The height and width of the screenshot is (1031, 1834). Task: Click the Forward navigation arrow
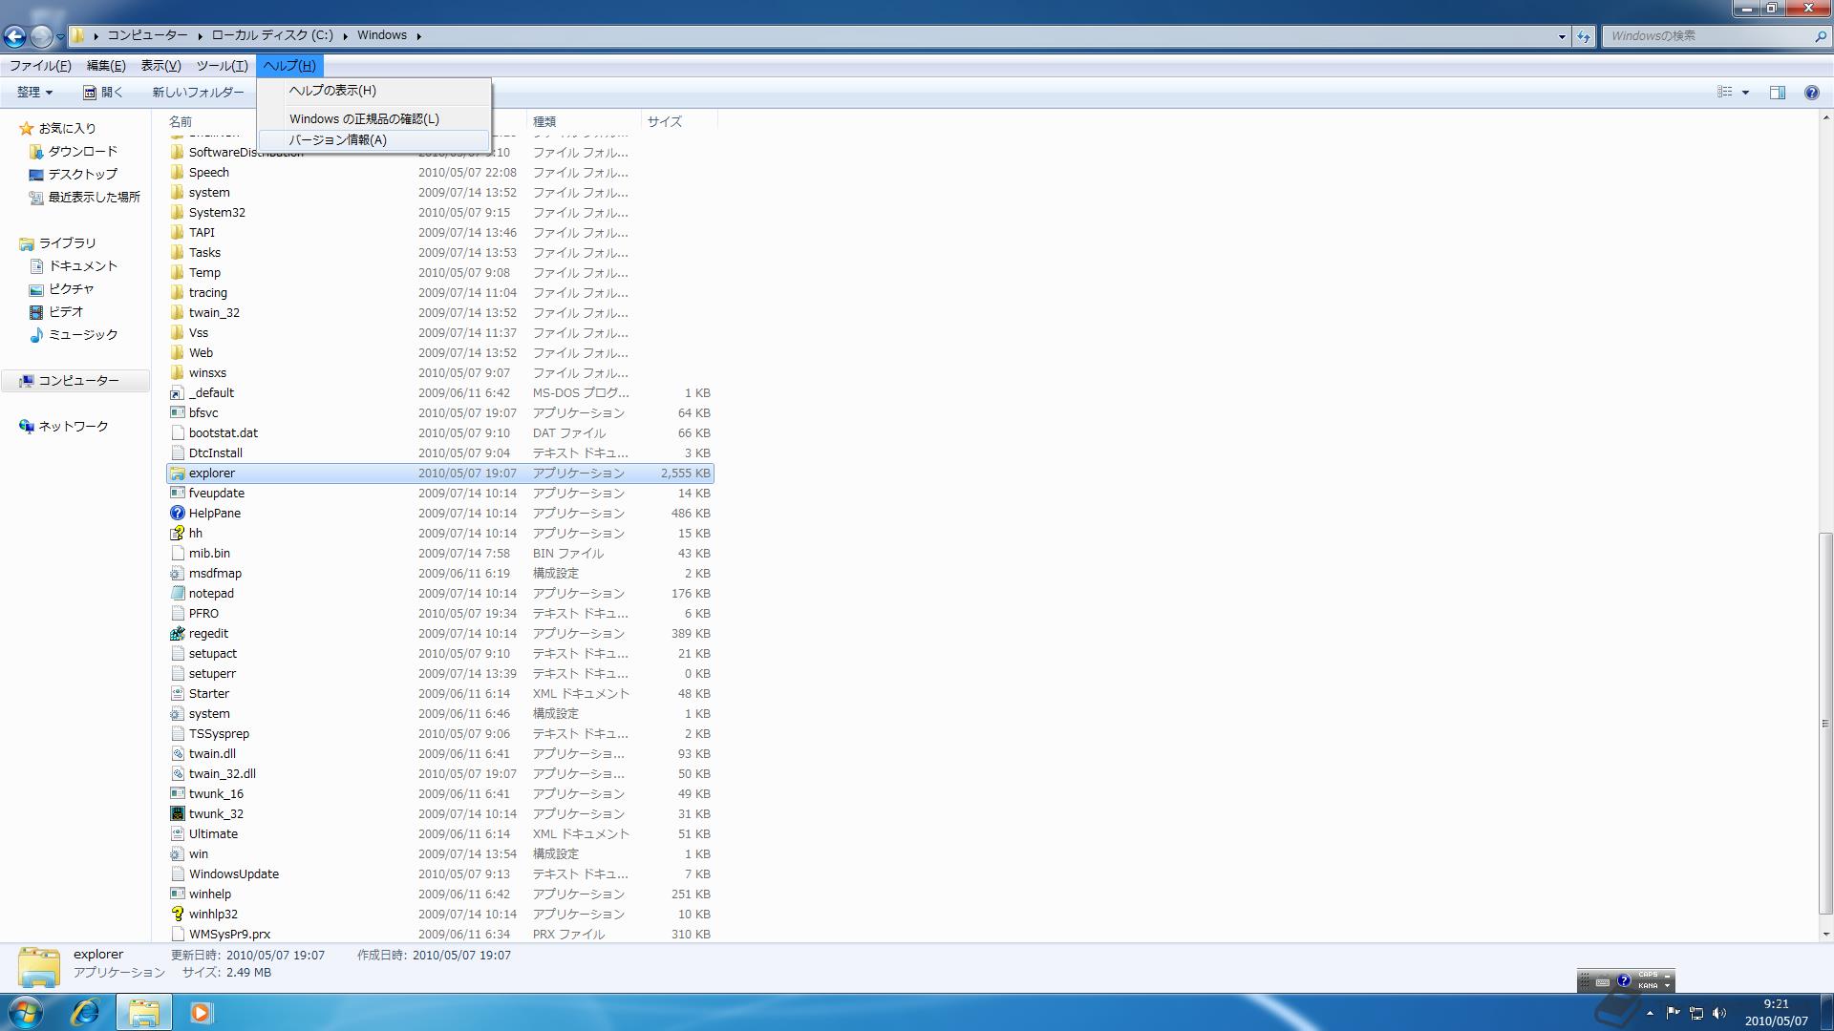point(41,36)
